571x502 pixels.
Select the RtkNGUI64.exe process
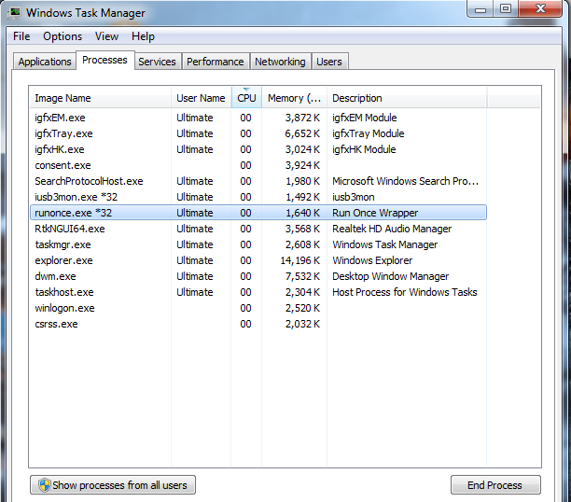pos(258,229)
